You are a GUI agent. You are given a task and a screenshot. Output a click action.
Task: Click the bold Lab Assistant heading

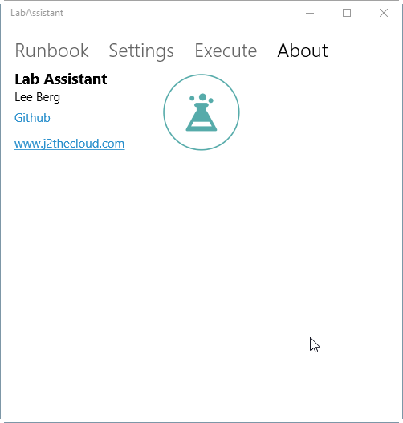pos(61,79)
